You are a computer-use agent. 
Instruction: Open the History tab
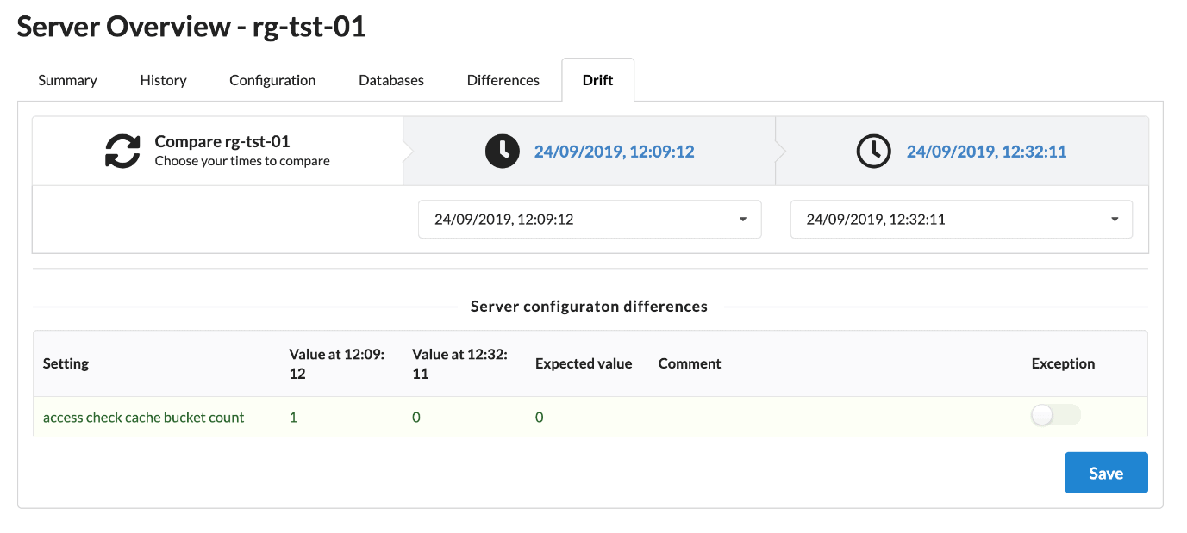pos(163,80)
